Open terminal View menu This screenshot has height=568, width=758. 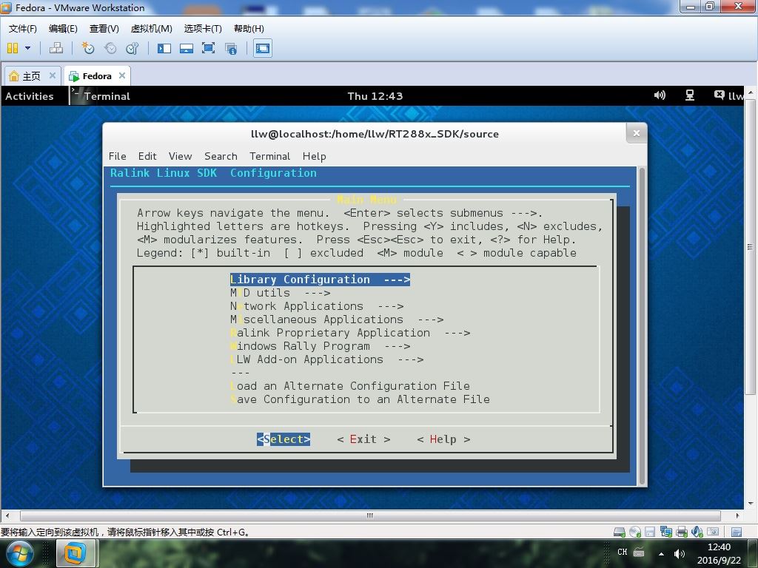tap(181, 156)
